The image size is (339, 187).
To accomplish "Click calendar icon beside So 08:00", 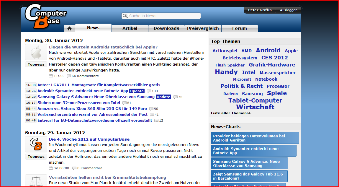I will (51, 168).
